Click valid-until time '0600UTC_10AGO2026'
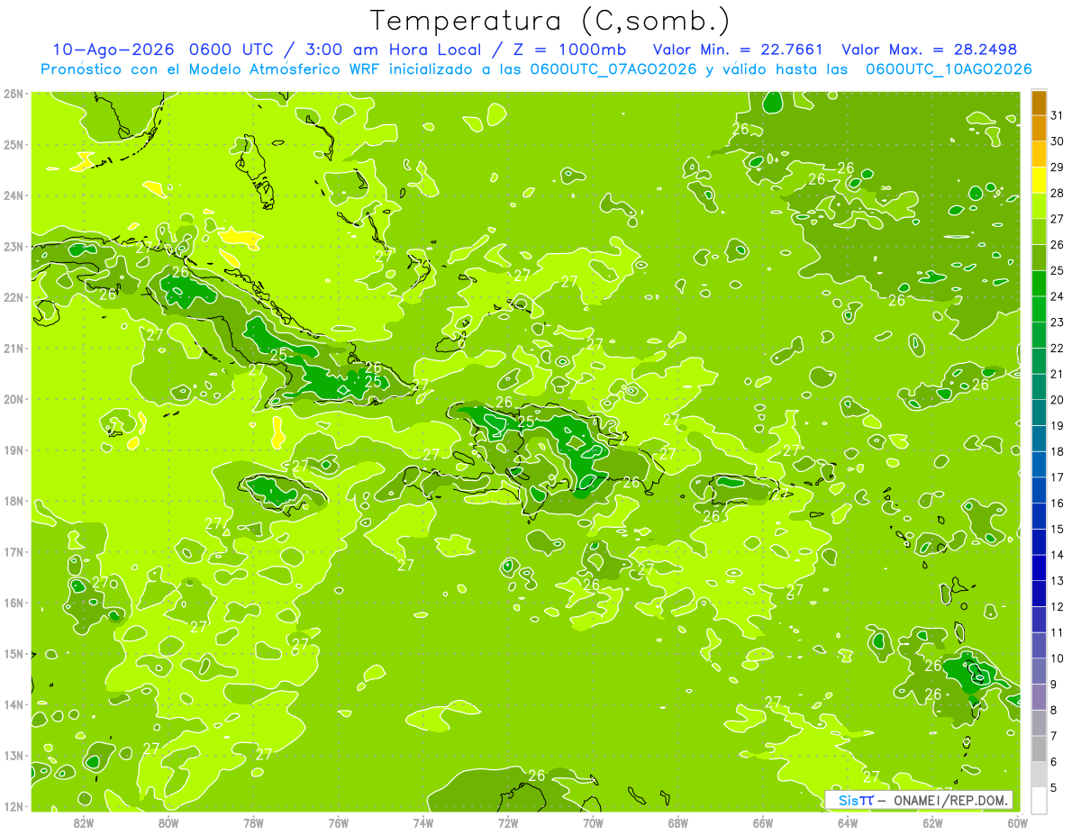The height and width of the screenshot is (835, 1081). [949, 69]
